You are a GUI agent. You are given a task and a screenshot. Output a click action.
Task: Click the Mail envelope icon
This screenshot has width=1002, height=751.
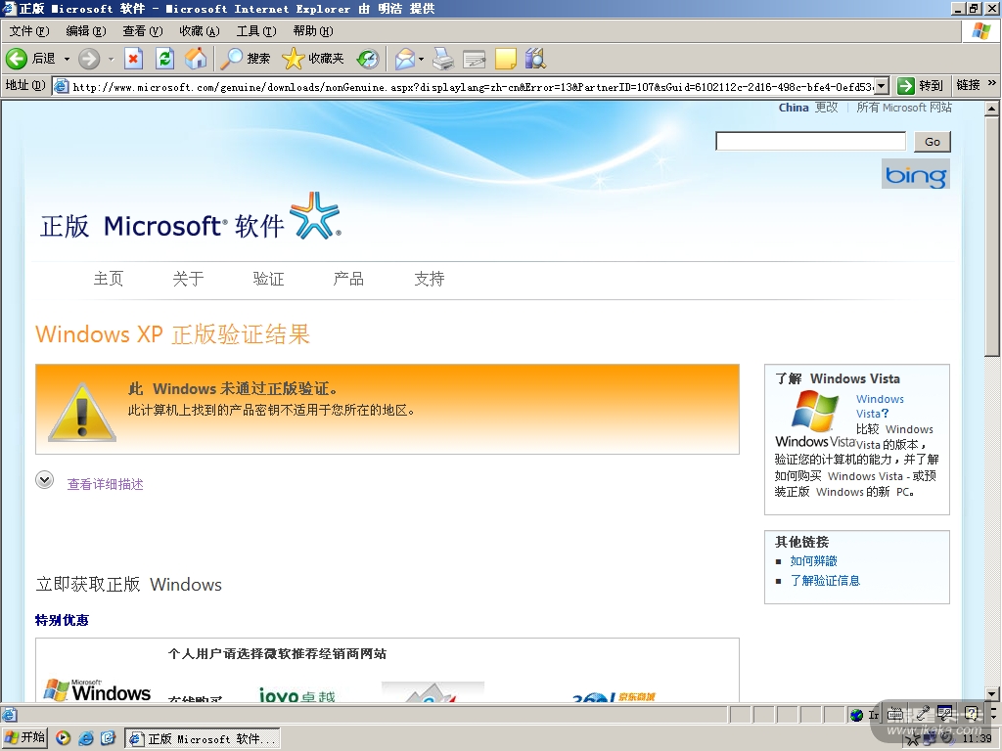click(x=404, y=59)
